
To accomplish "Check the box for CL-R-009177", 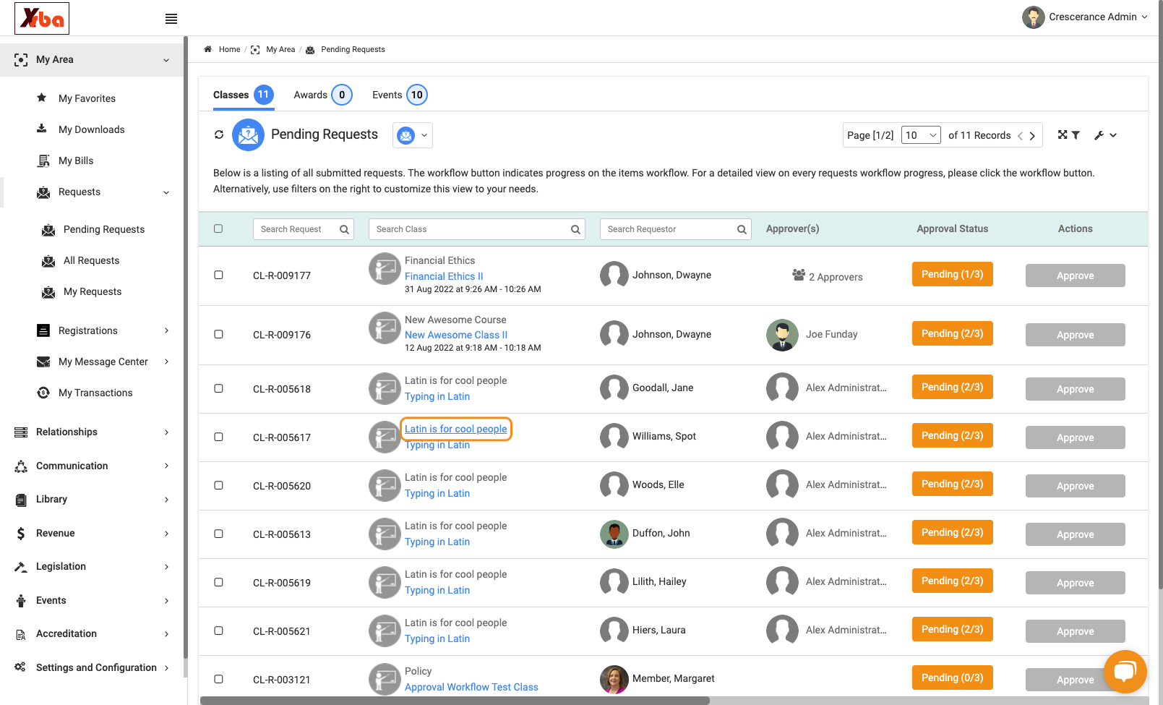I will click(x=218, y=275).
